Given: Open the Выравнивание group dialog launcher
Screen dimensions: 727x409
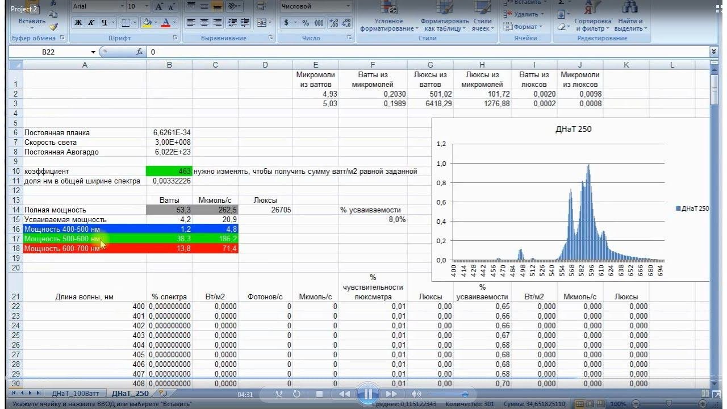Looking at the screenshot, I should 271,38.
